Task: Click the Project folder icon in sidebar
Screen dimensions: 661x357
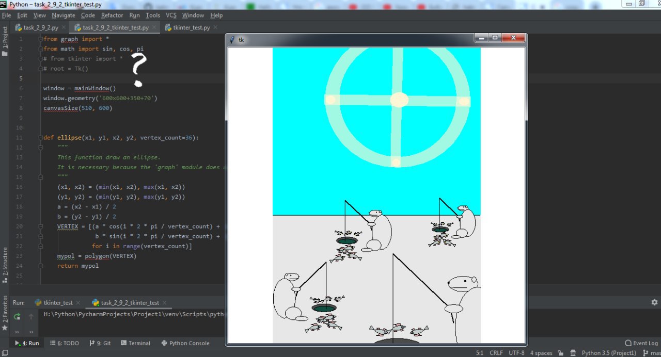Action: point(5,53)
